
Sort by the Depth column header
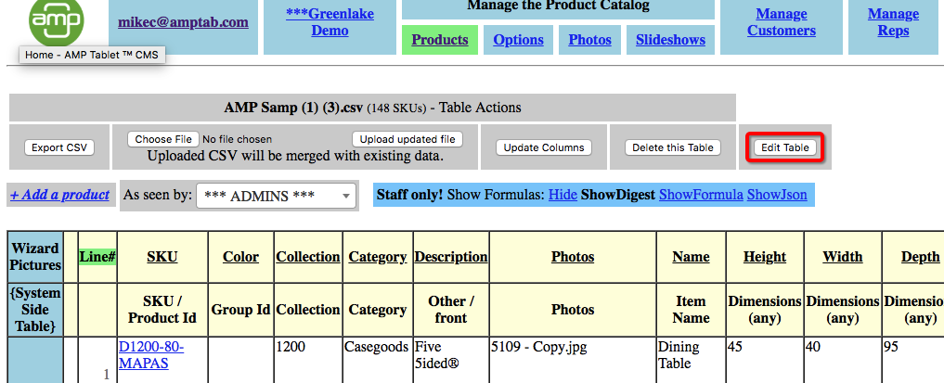click(920, 257)
